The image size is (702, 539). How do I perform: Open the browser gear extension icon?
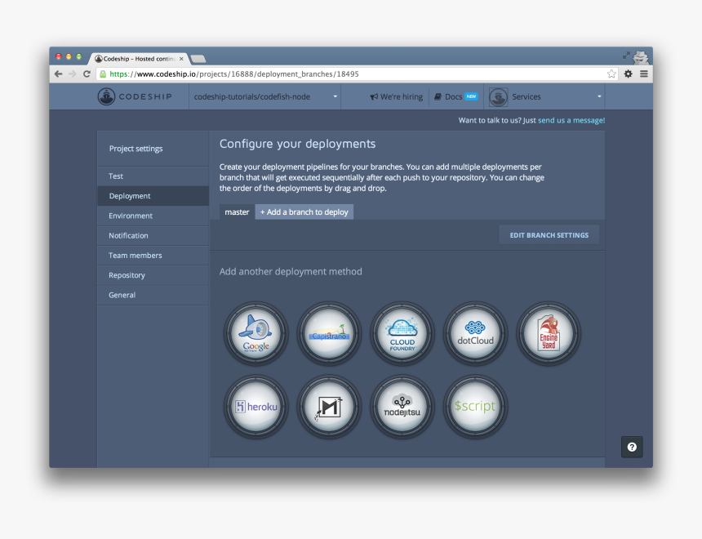coord(629,74)
